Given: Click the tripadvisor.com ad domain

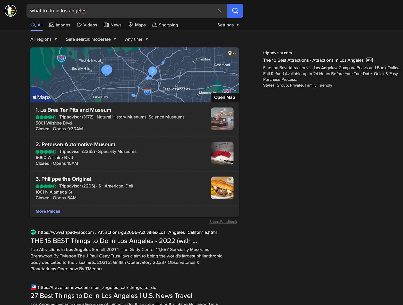Looking at the screenshot, I should click(x=278, y=53).
